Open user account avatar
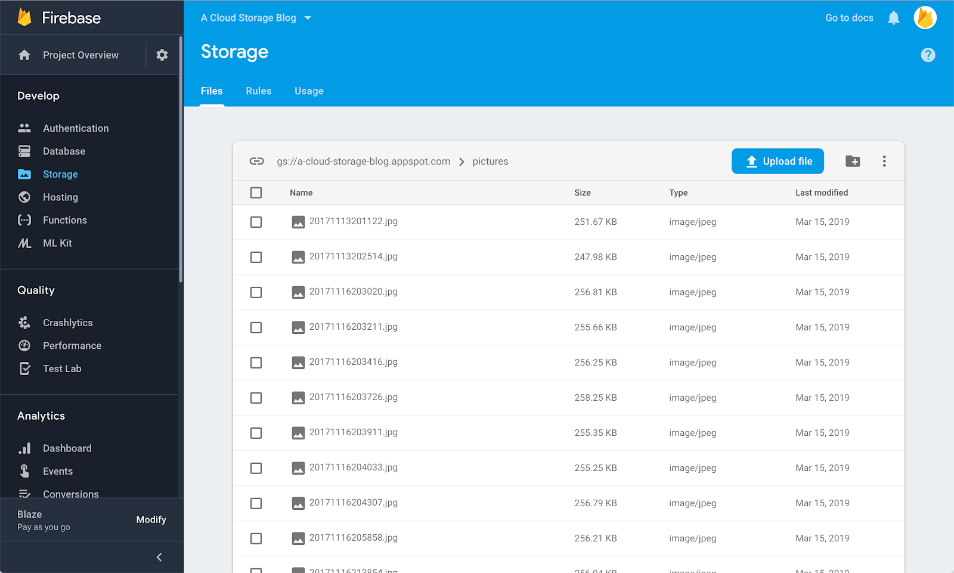Viewport: 954px width, 573px height. click(925, 18)
